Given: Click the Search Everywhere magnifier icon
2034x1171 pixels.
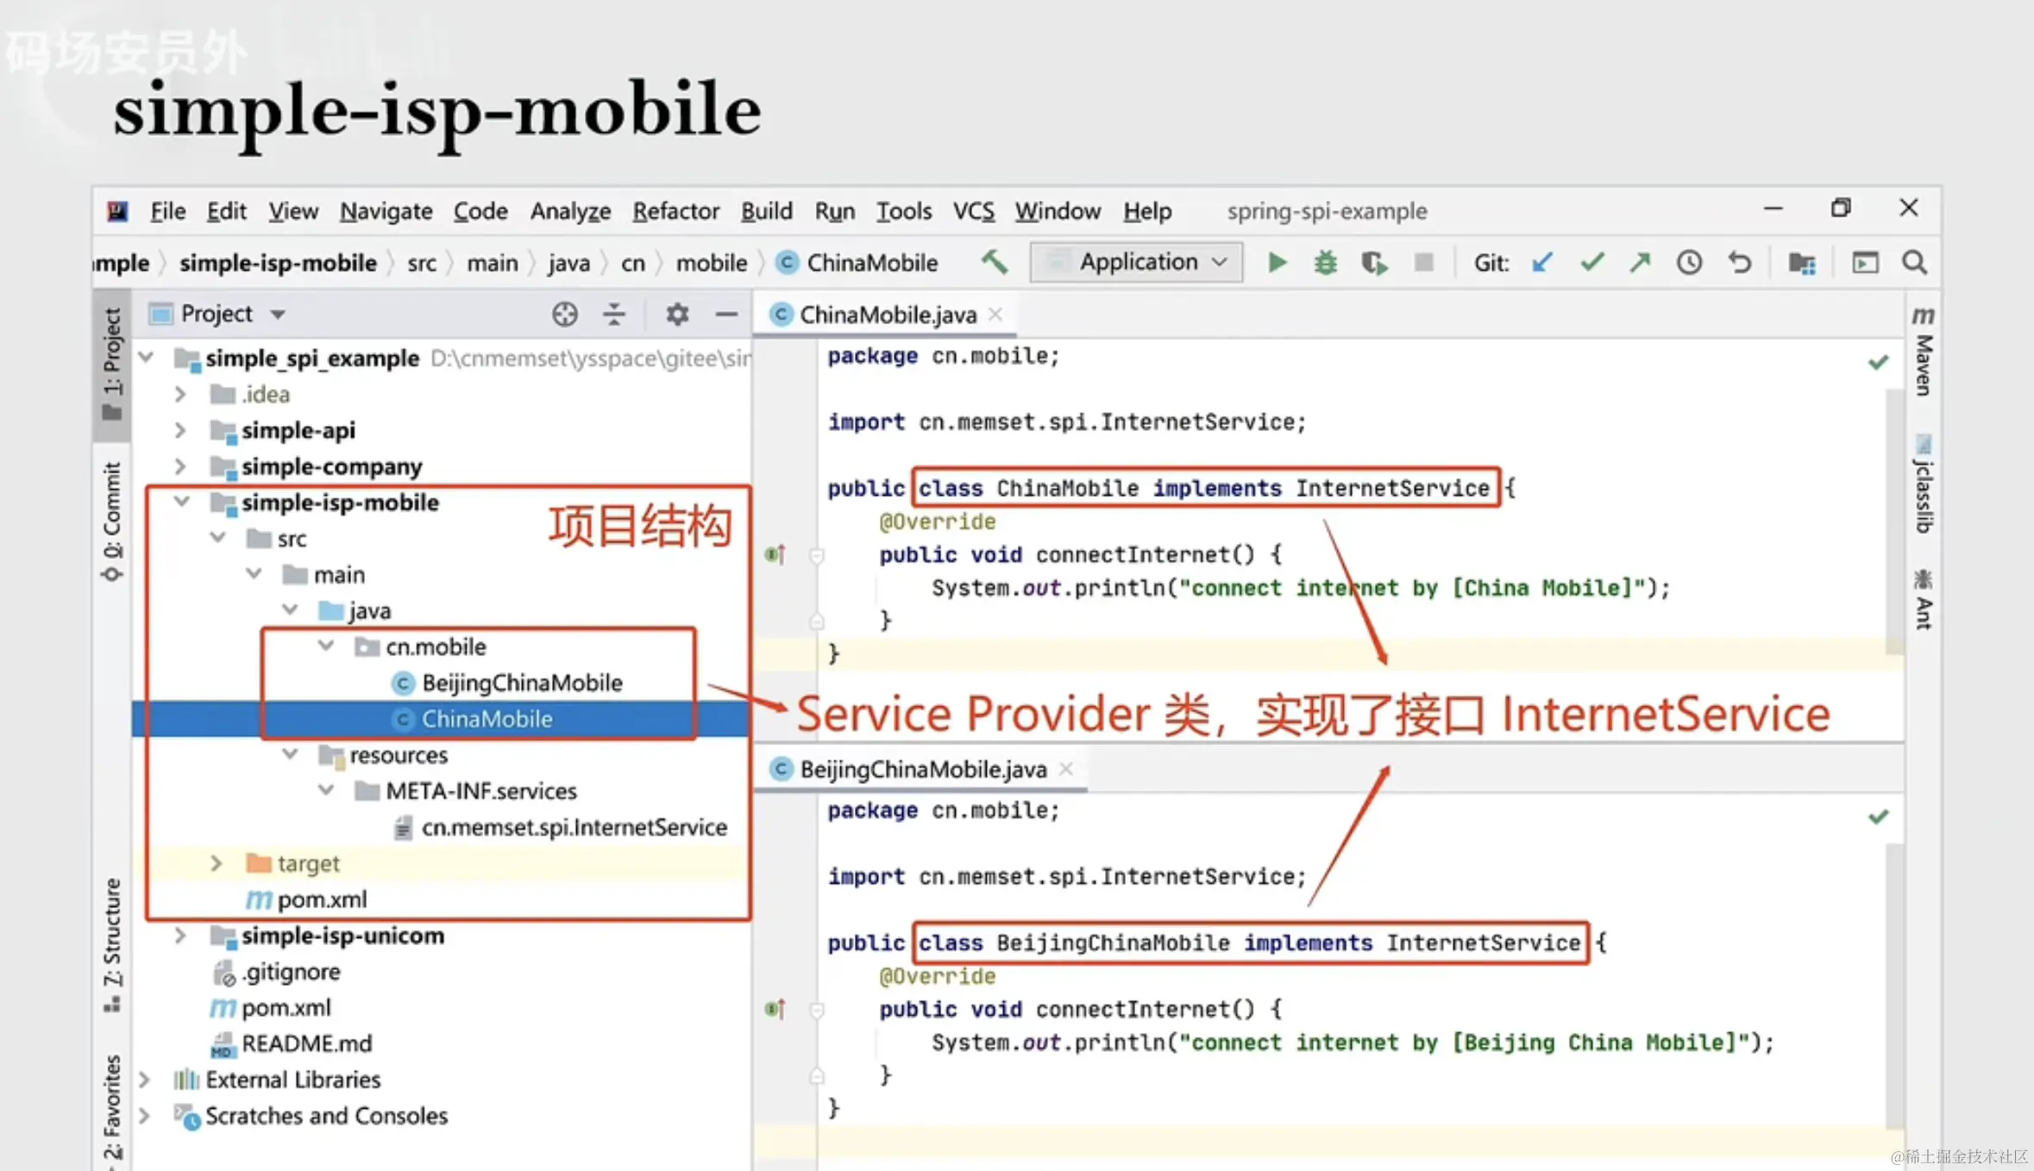Looking at the screenshot, I should [x=1914, y=262].
